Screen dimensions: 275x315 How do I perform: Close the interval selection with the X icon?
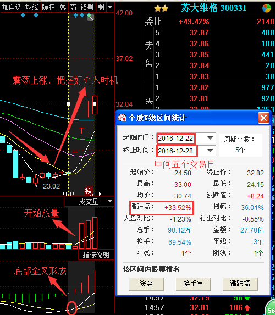tap(90, 17)
